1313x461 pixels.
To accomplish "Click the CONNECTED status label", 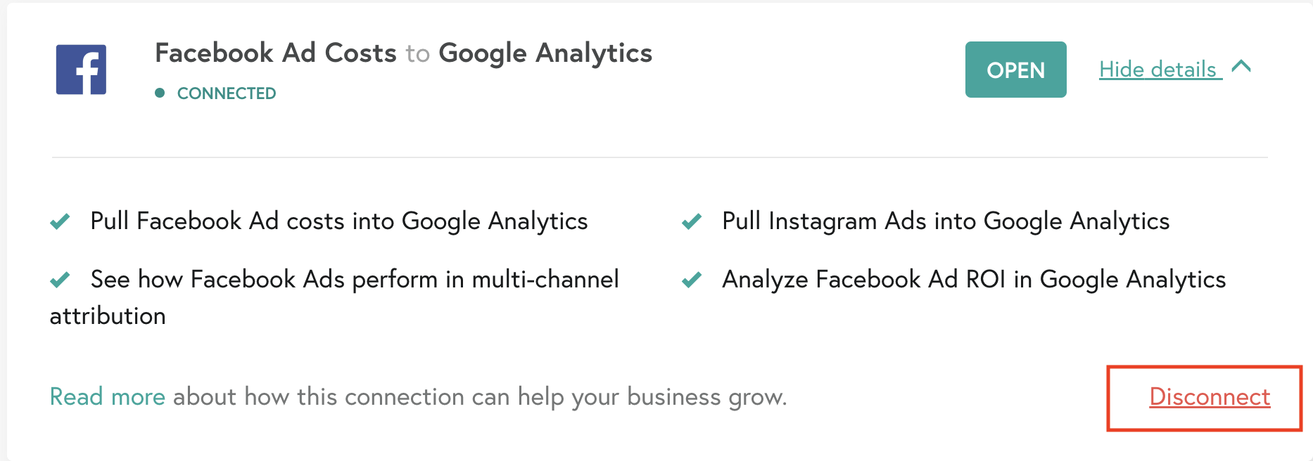I will point(227,93).
